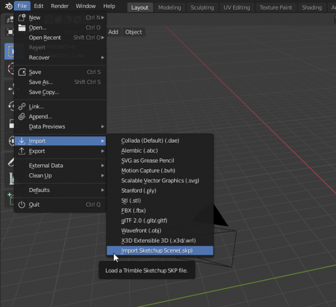Choose Save from File menu

pyautogui.click(x=60, y=72)
